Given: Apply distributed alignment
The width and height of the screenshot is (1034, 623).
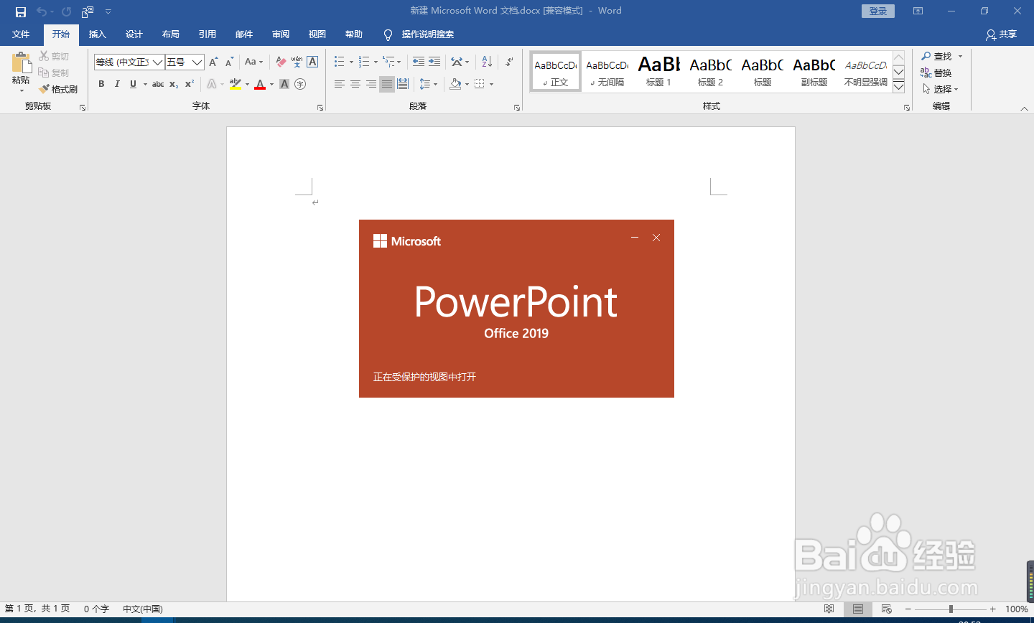Looking at the screenshot, I should coord(403,84).
